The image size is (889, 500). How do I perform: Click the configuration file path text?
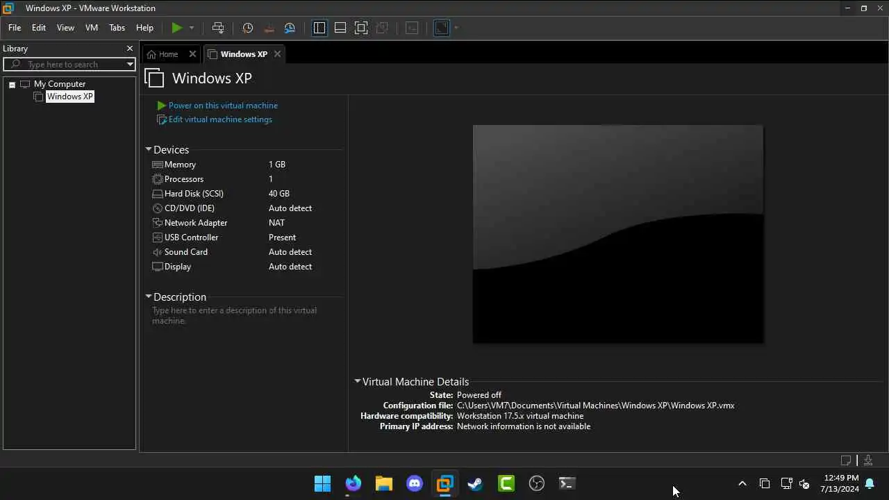[595, 406]
